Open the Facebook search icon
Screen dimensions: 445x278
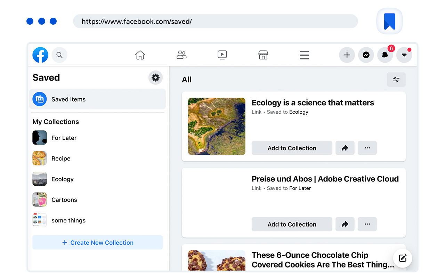[x=59, y=55]
